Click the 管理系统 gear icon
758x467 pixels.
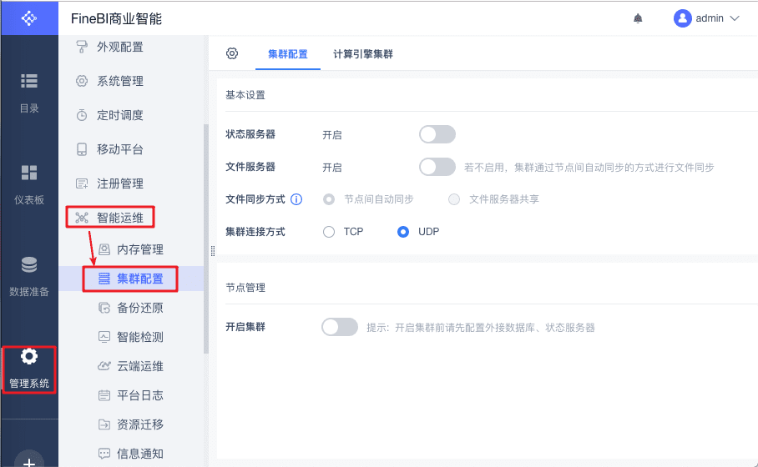click(x=29, y=357)
